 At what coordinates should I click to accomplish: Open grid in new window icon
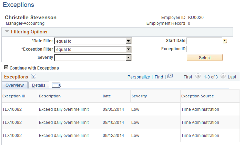(170, 76)
